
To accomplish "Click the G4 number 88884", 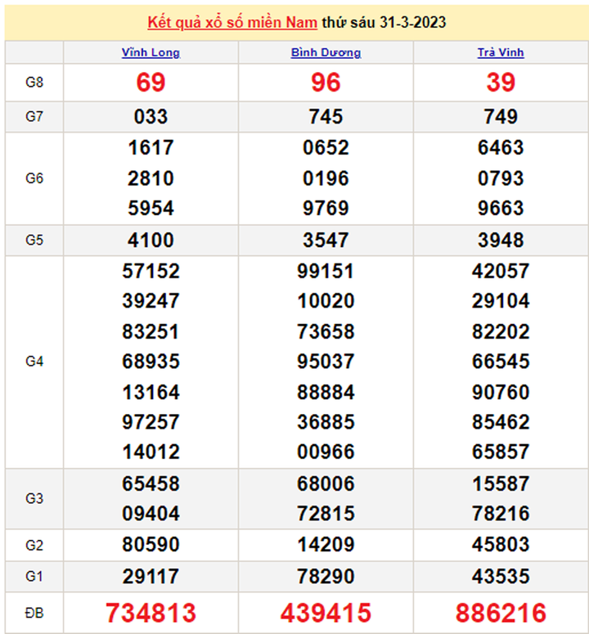I will tap(326, 393).
